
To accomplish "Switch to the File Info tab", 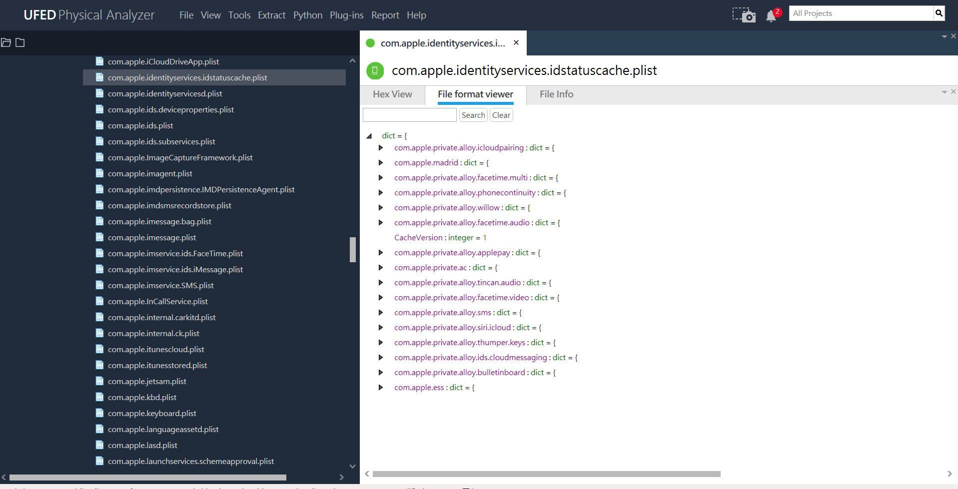I will [556, 94].
